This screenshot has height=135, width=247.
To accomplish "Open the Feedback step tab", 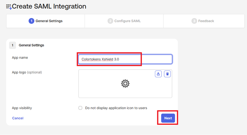I will pyautogui.click(x=204, y=21).
